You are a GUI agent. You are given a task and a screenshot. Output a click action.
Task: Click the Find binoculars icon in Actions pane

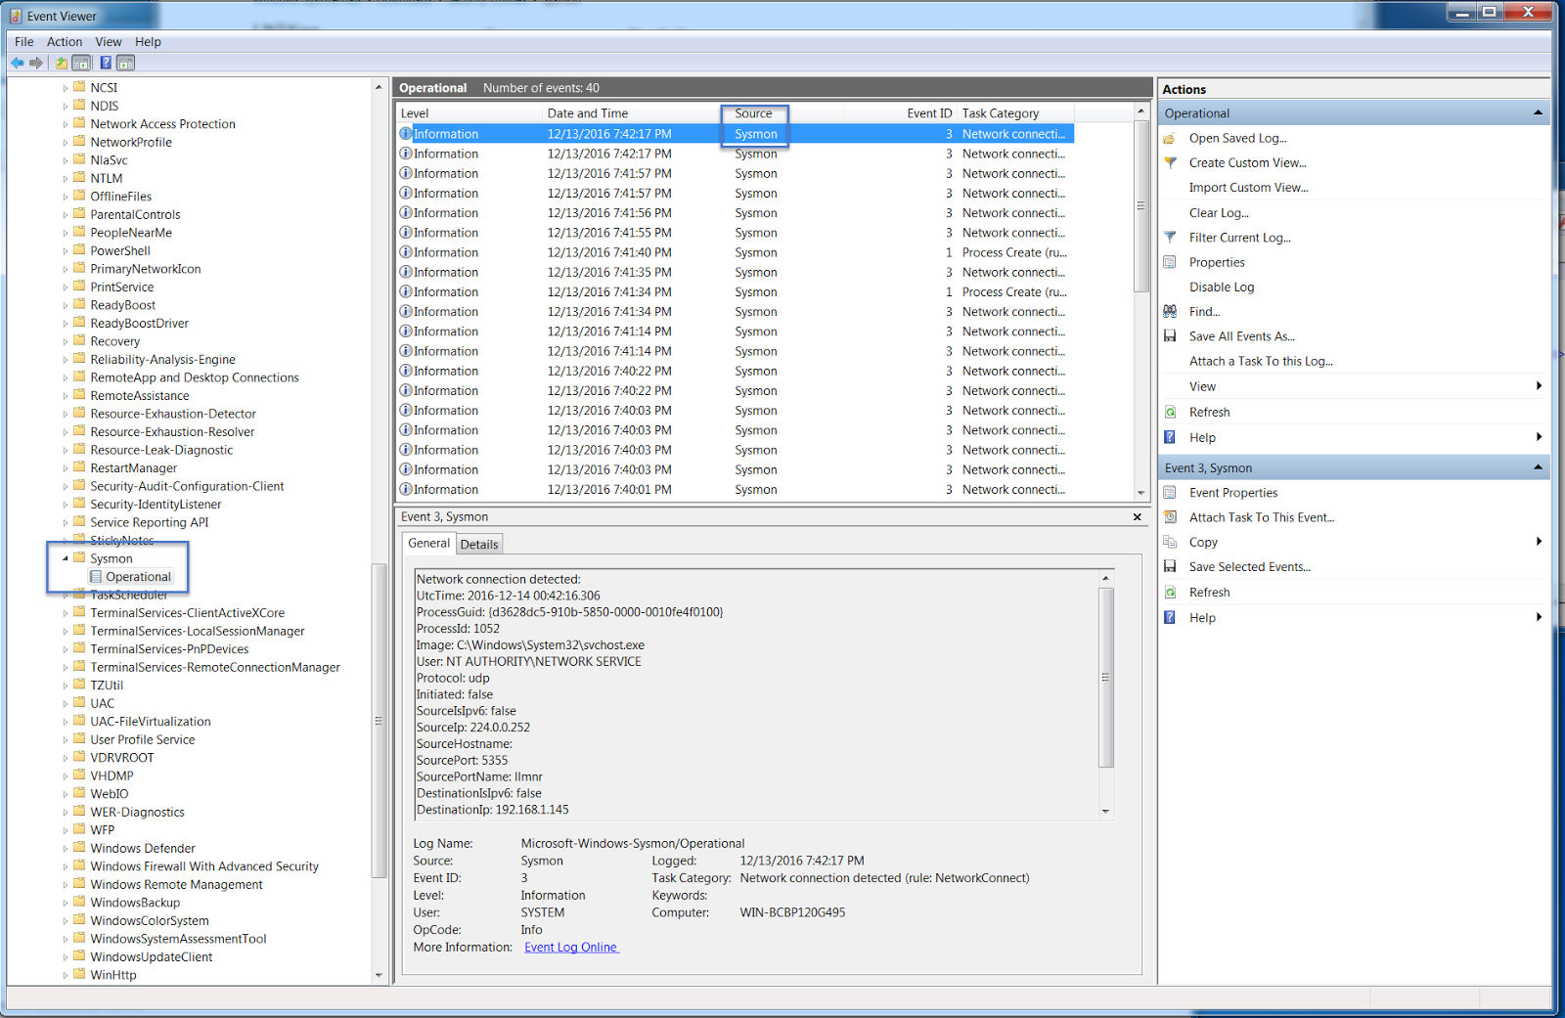(x=1171, y=311)
